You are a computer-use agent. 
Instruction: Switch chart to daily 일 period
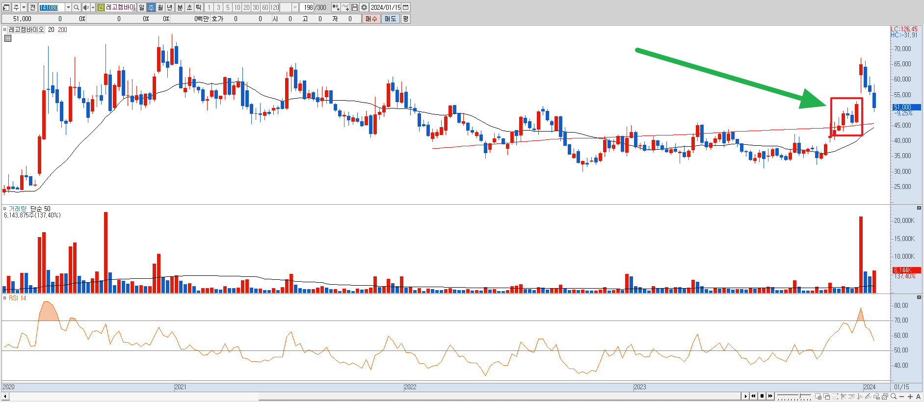[142, 7]
